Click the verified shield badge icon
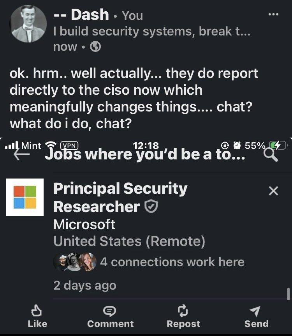292x336 pixels. point(151,207)
